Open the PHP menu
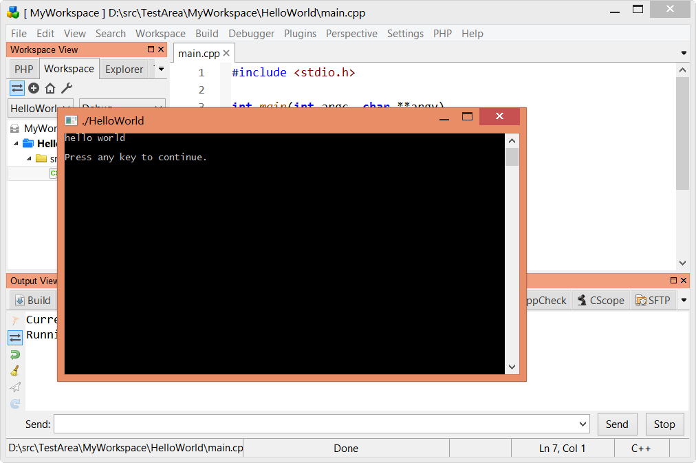 tap(442, 33)
